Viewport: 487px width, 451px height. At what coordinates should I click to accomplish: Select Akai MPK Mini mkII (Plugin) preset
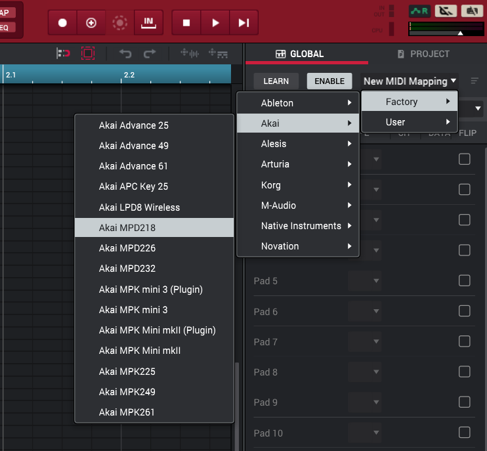(x=154, y=330)
